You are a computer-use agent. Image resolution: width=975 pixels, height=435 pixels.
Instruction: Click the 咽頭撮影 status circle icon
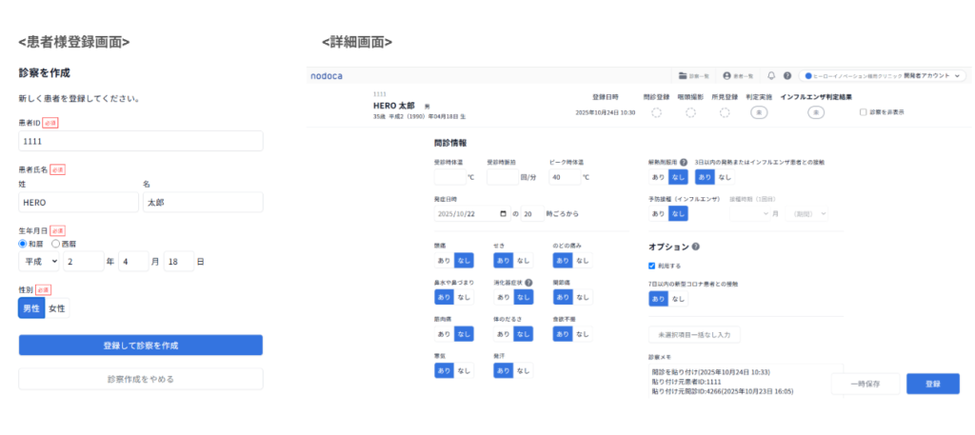(x=690, y=112)
